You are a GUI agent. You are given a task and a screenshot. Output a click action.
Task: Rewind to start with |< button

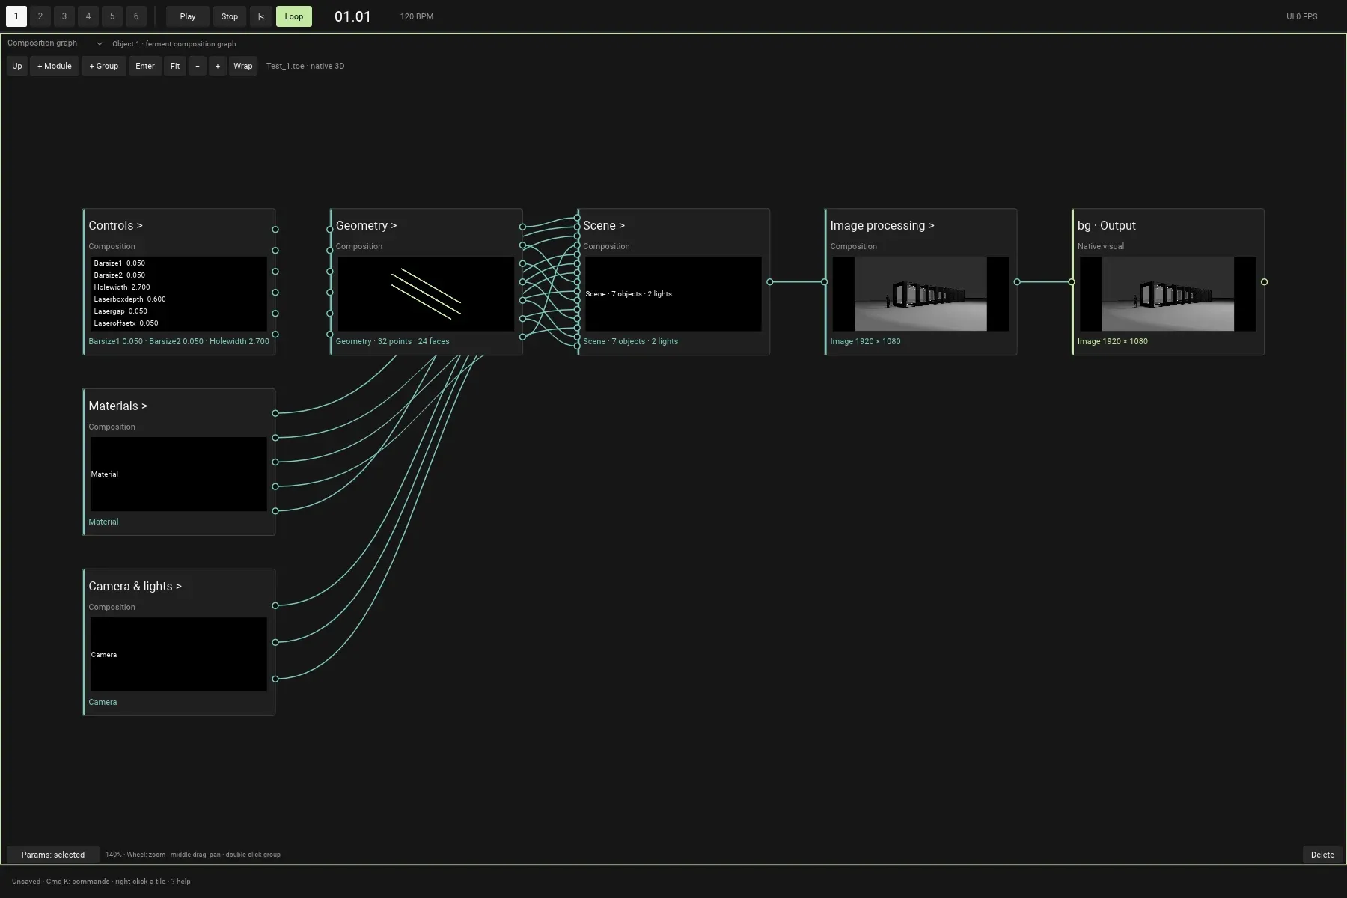tap(261, 16)
